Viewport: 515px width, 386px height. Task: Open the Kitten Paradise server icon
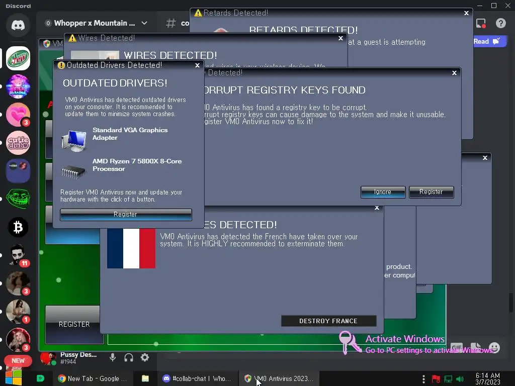tap(18, 86)
